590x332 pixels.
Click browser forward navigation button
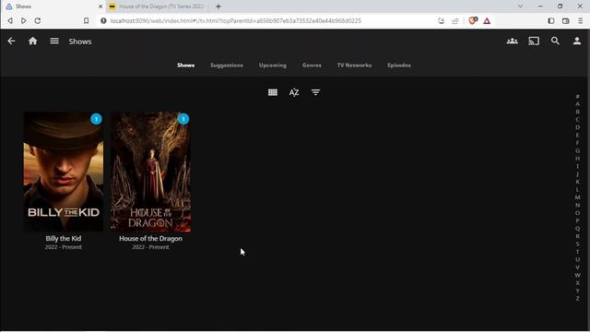pyautogui.click(x=24, y=20)
